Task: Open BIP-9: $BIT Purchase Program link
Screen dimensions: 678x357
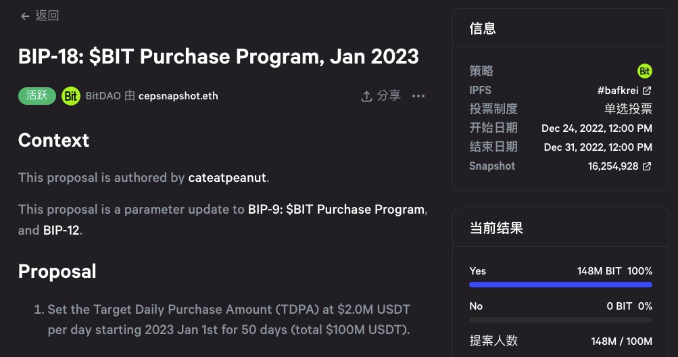Action: point(336,210)
